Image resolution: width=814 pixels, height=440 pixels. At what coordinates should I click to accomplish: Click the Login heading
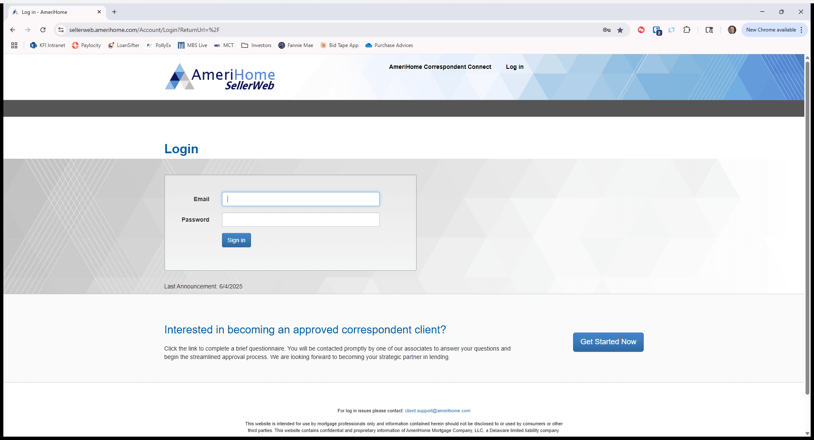pyautogui.click(x=181, y=149)
